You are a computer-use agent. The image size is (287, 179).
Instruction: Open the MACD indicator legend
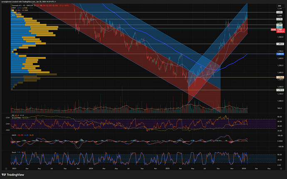click(x=13, y=135)
